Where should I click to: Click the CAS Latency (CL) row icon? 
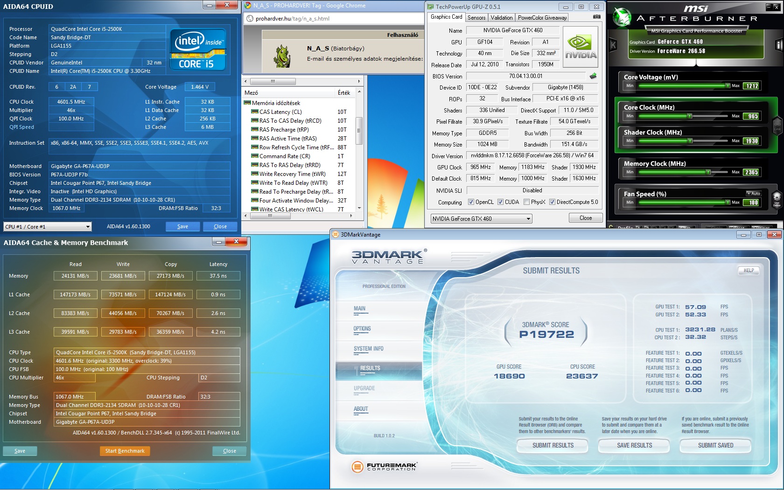[255, 112]
